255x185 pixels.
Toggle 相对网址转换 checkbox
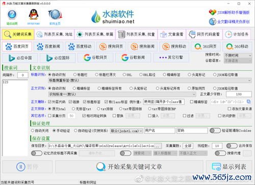click(x=94, y=116)
